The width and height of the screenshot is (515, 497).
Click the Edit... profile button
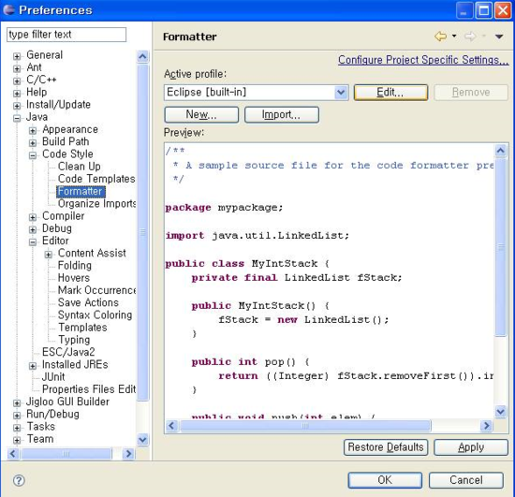(390, 93)
